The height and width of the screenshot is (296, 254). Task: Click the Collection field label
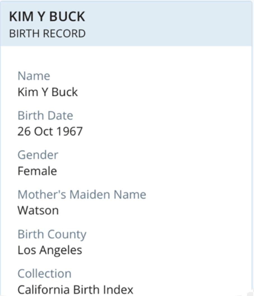pos(44,274)
